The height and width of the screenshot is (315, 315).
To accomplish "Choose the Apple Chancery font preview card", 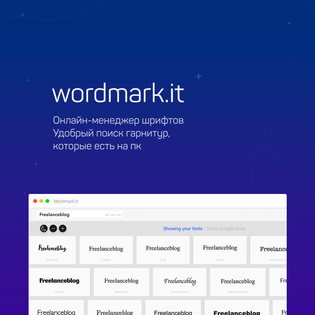I will click(180, 282).
